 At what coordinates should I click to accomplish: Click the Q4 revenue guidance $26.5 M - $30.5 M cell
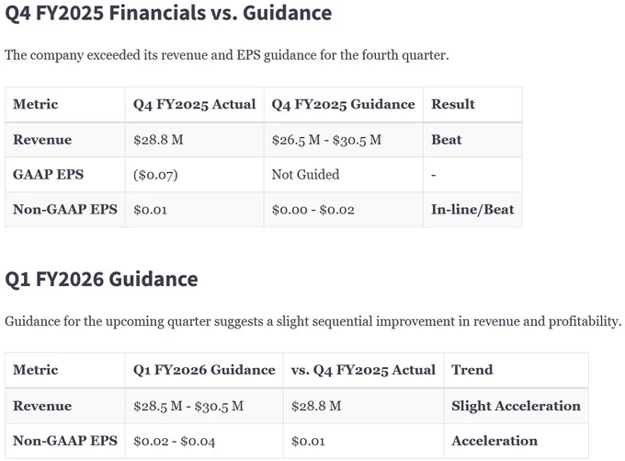click(343, 140)
